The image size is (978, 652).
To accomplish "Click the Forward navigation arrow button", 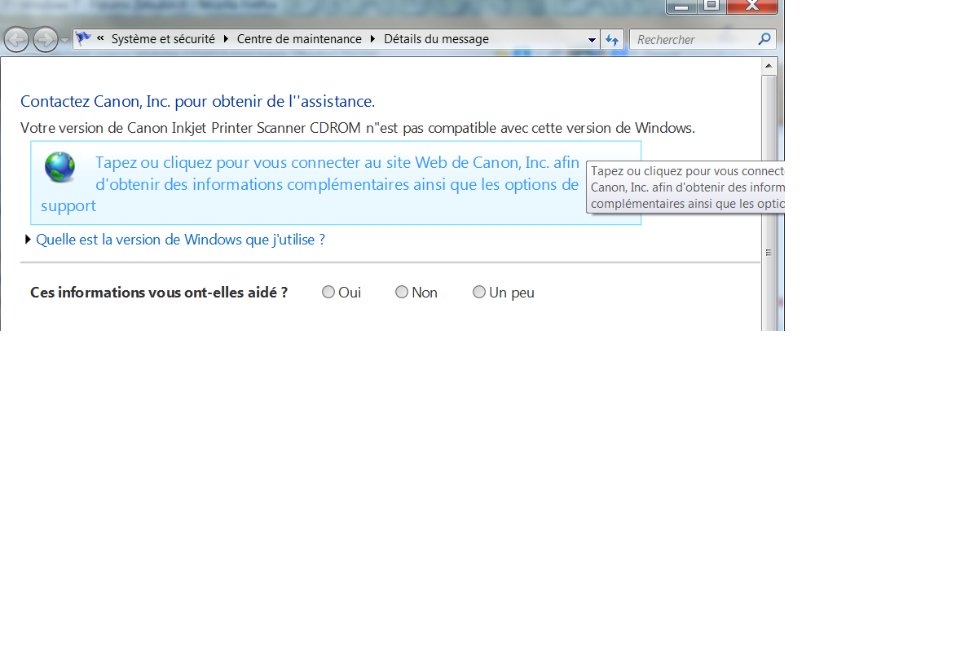I will click(46, 39).
